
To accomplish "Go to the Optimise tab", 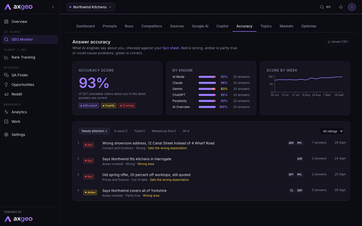I will click(x=309, y=26).
